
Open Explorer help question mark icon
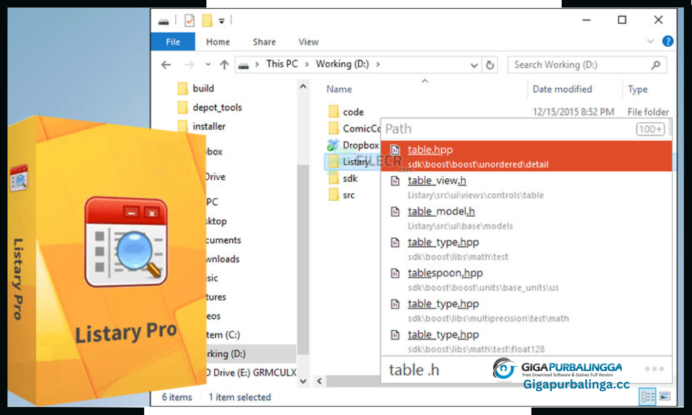pos(668,41)
